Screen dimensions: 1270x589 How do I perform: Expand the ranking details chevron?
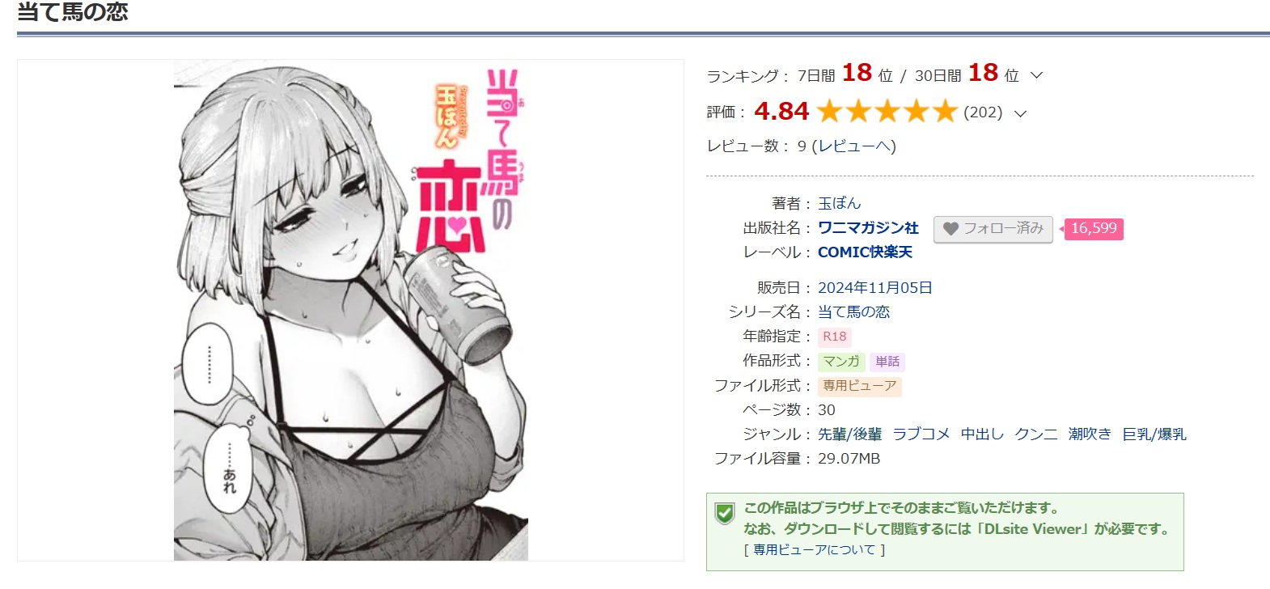(x=1037, y=75)
